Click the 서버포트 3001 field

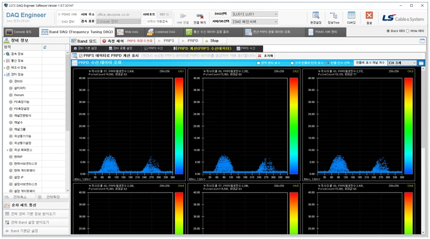click(164, 14)
